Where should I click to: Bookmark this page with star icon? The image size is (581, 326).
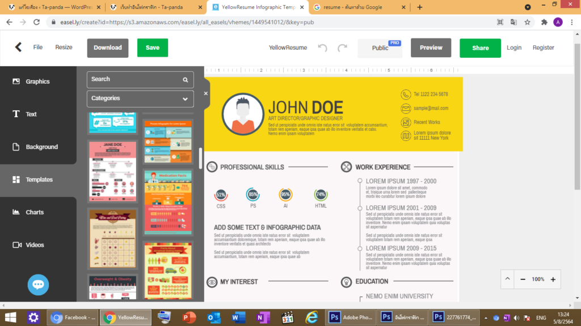527,22
